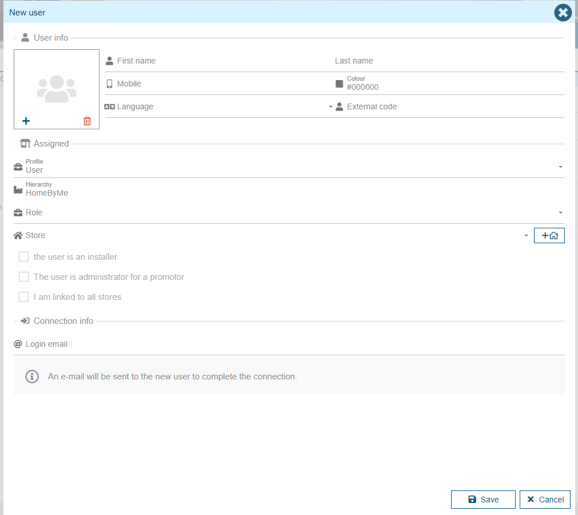This screenshot has width=578, height=515.
Task: Focus the First name input field
Action: 217,61
